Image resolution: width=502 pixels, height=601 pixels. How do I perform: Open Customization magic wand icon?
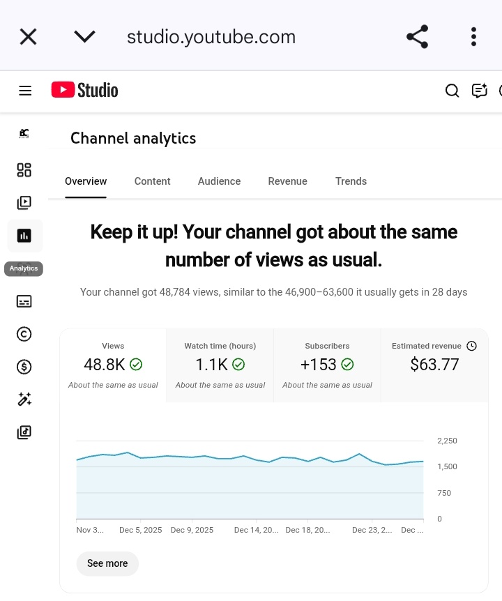(24, 400)
